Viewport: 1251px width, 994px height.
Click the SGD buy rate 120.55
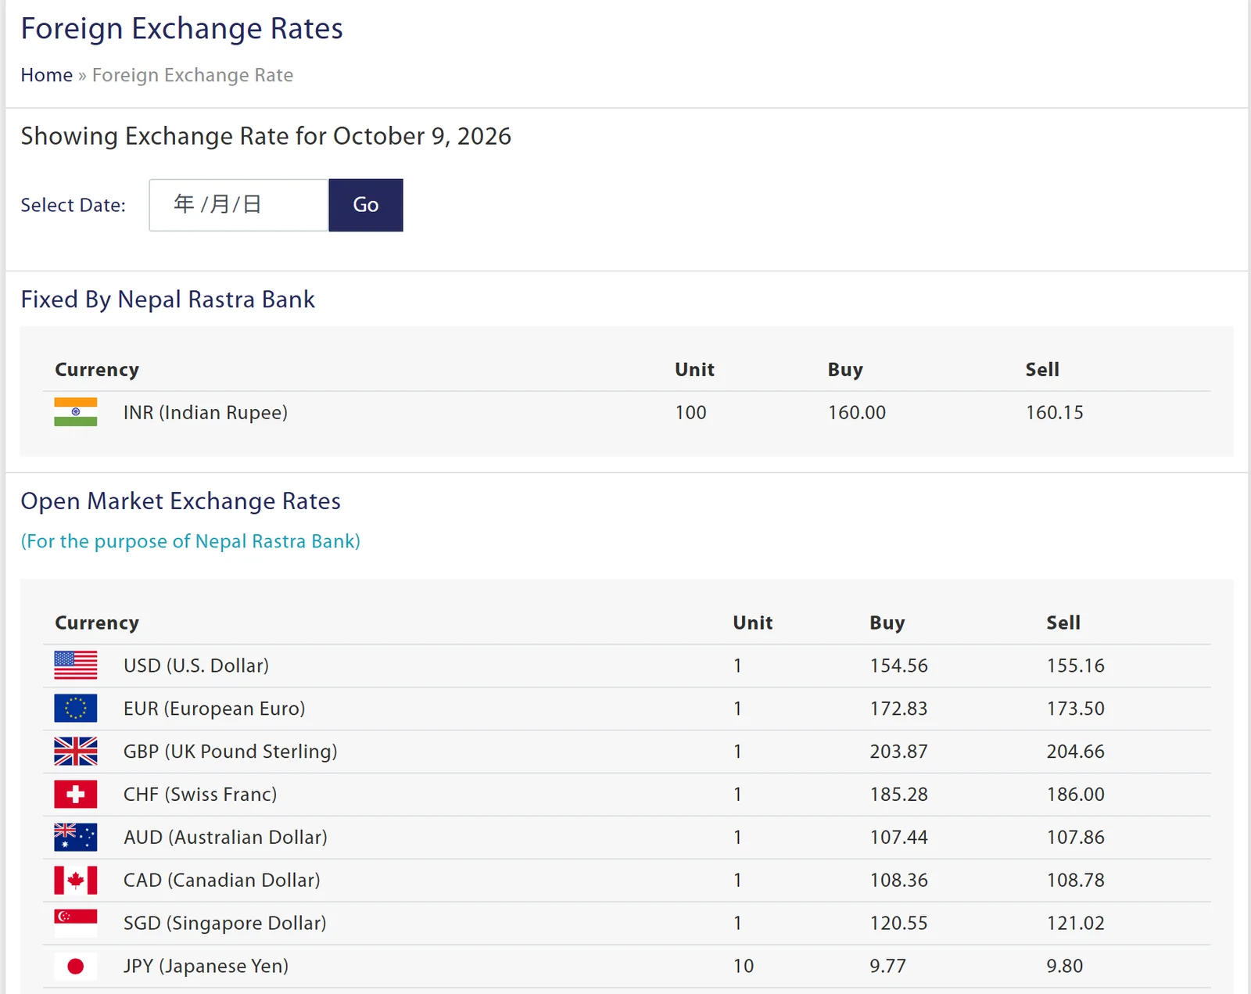[899, 923]
